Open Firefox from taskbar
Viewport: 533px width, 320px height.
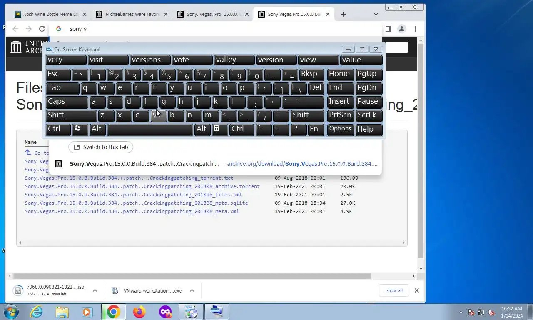pos(139,312)
